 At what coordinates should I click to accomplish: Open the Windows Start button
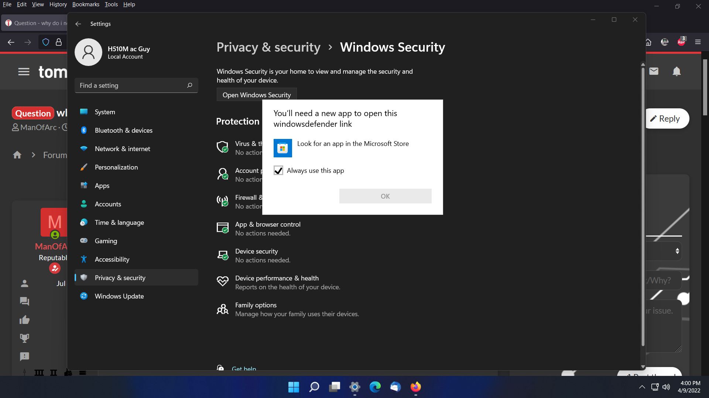pyautogui.click(x=294, y=387)
